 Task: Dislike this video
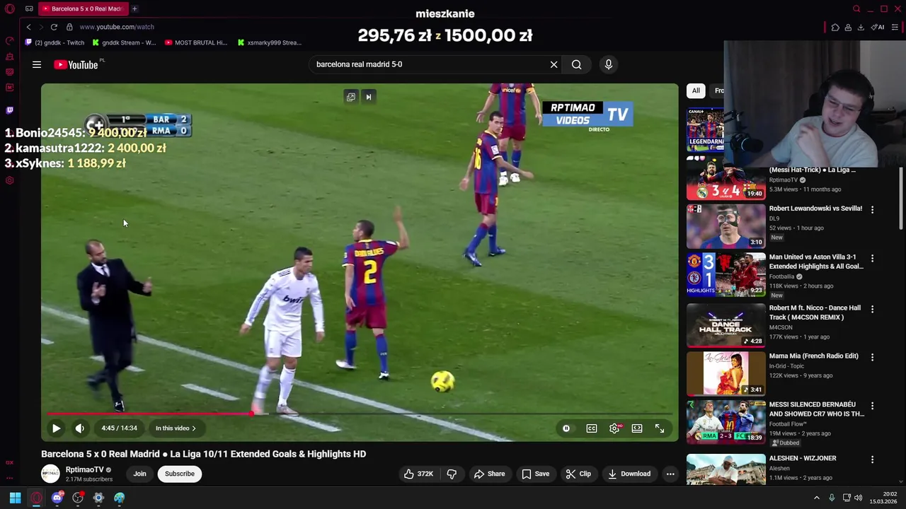pos(452,474)
